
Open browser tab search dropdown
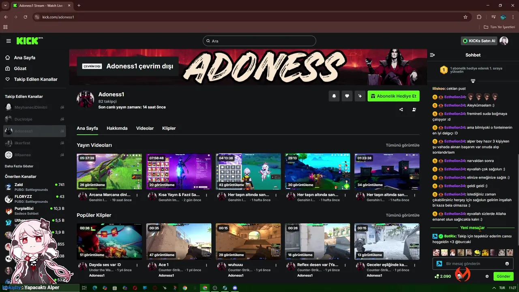(5, 5)
